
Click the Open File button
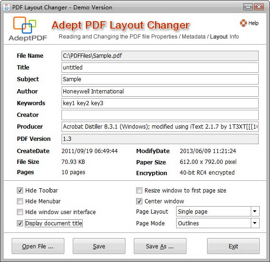(38, 246)
